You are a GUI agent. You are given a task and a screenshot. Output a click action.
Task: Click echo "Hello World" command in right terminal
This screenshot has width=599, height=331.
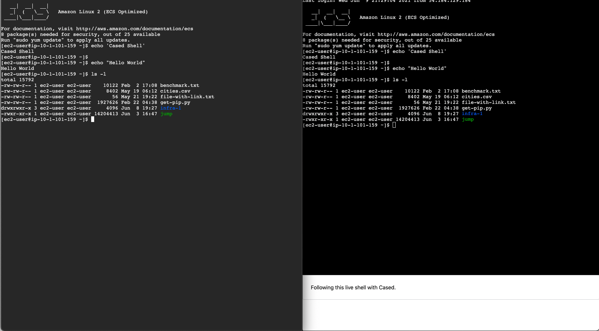click(420, 68)
